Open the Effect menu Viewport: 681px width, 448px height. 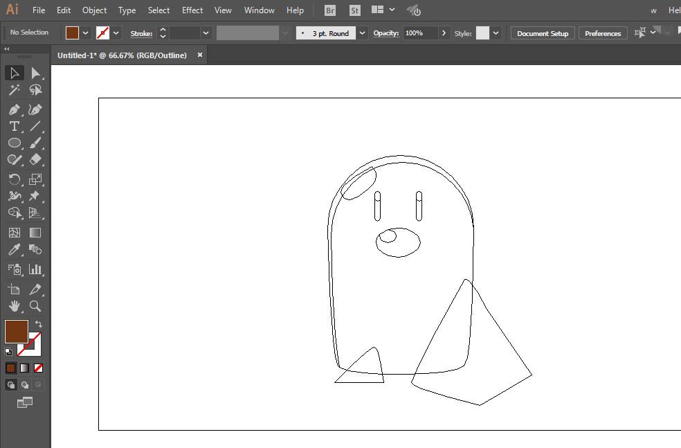click(x=192, y=10)
